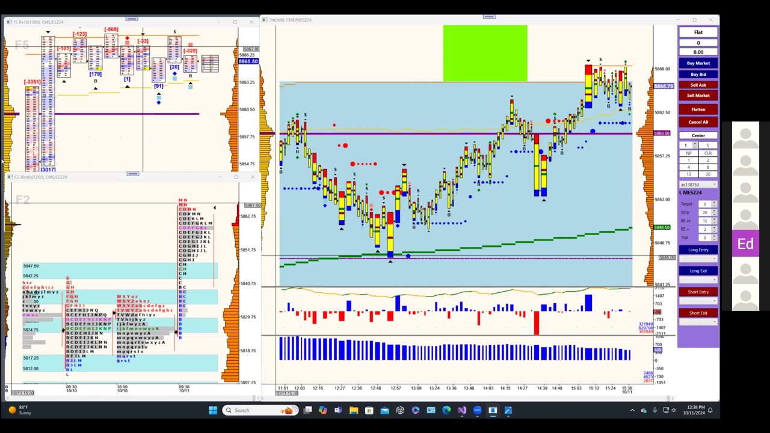Click the Target value field
Viewport: 770px width, 433px height.
pyautogui.click(x=705, y=204)
